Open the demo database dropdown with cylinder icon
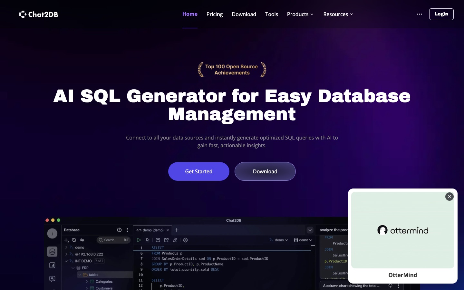Viewport: 464px width, 290px height. pos(303,240)
